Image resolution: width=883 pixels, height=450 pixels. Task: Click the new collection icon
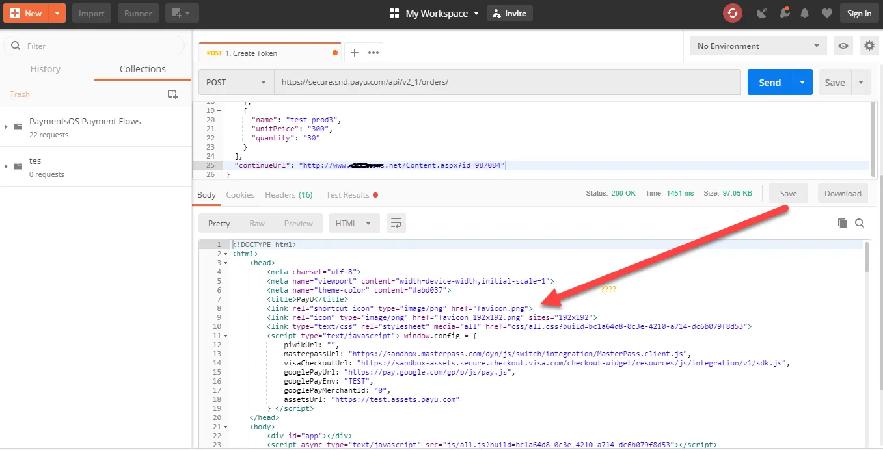click(x=172, y=94)
